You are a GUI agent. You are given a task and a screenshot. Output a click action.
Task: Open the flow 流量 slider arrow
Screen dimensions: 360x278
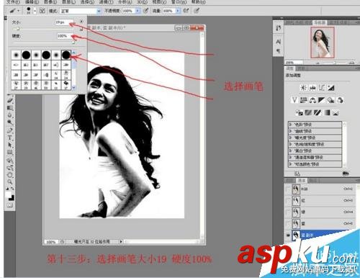(x=178, y=11)
